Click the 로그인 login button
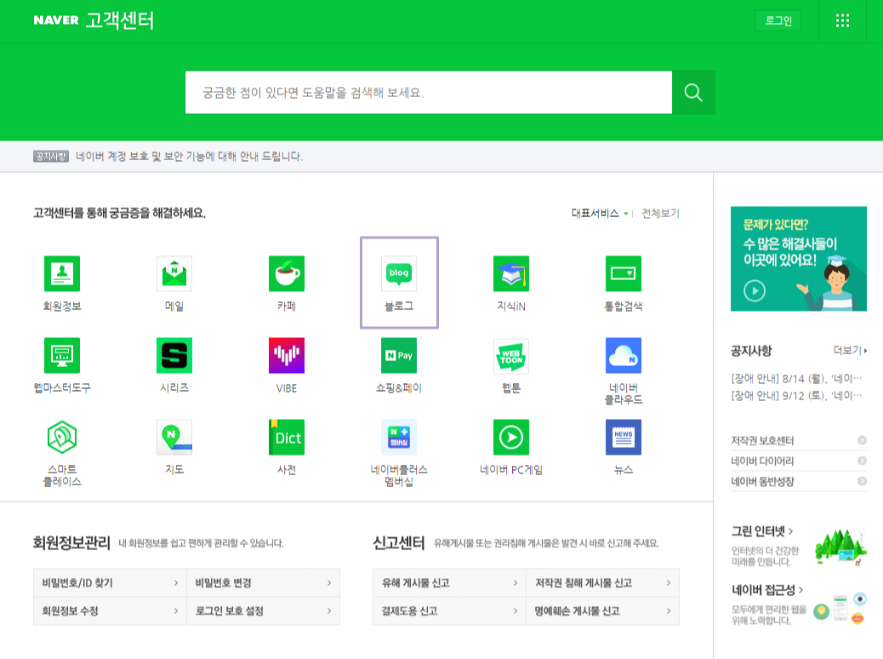Screen dimensions: 883x659 pos(778,20)
